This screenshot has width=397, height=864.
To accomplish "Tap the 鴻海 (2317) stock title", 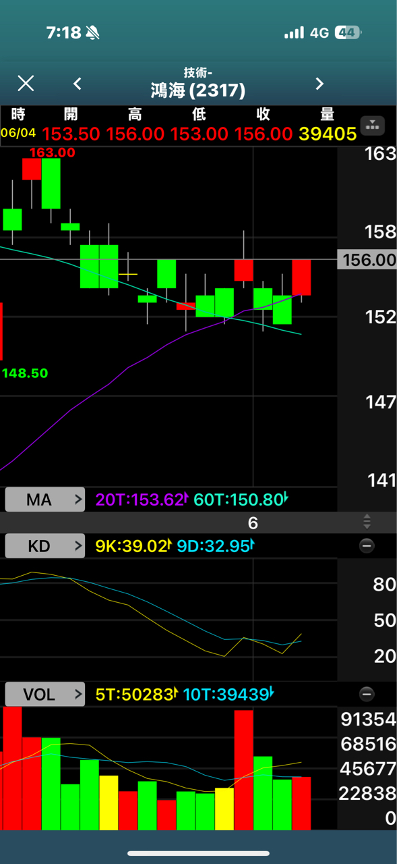I will pyautogui.click(x=197, y=90).
